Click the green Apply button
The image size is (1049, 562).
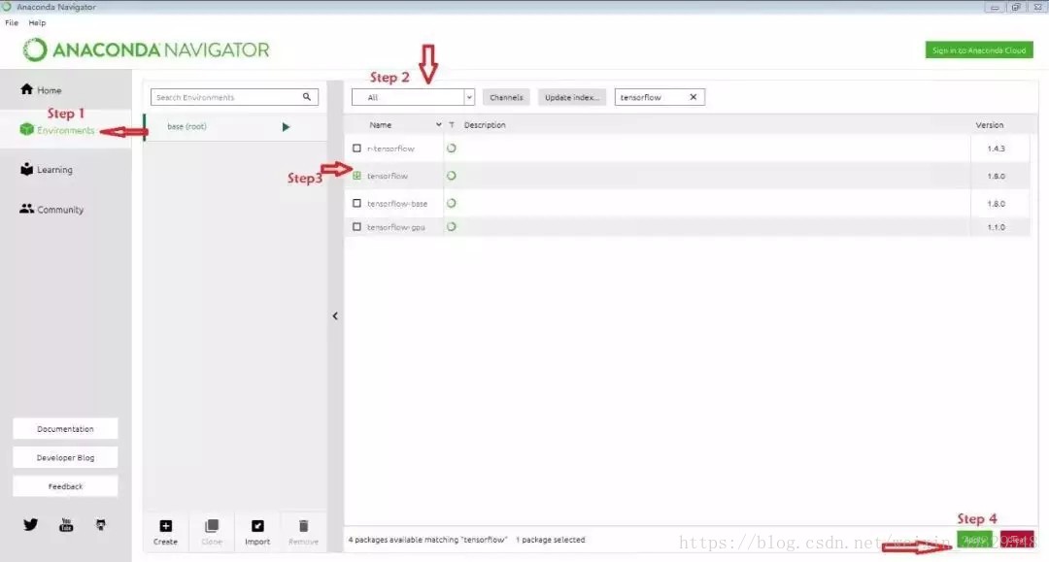[x=975, y=540]
